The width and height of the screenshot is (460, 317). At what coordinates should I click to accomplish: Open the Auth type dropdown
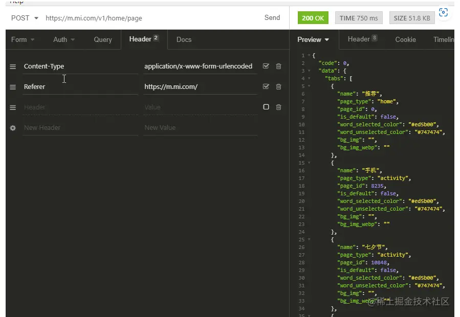63,39
